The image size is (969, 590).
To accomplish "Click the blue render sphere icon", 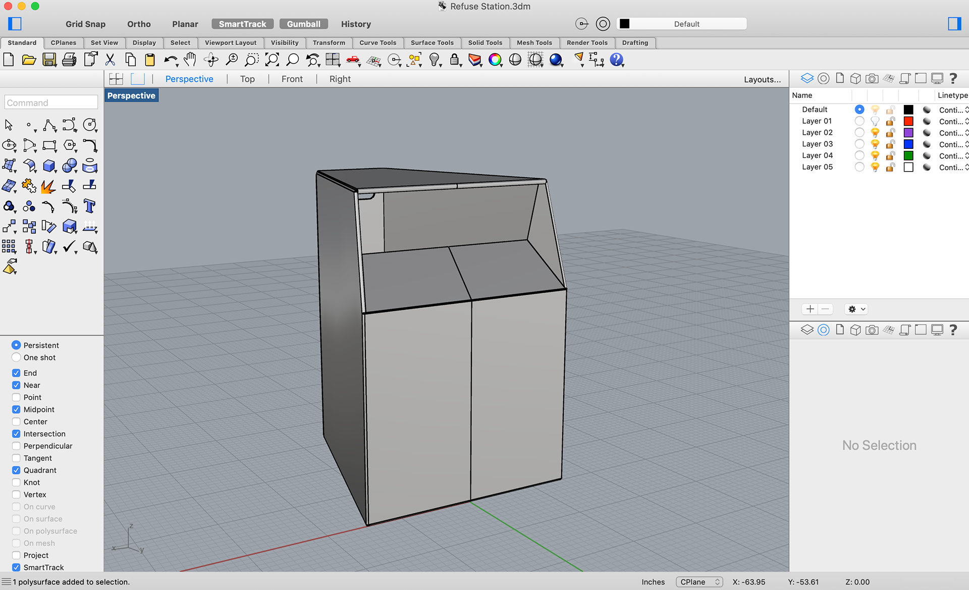I will (x=556, y=60).
